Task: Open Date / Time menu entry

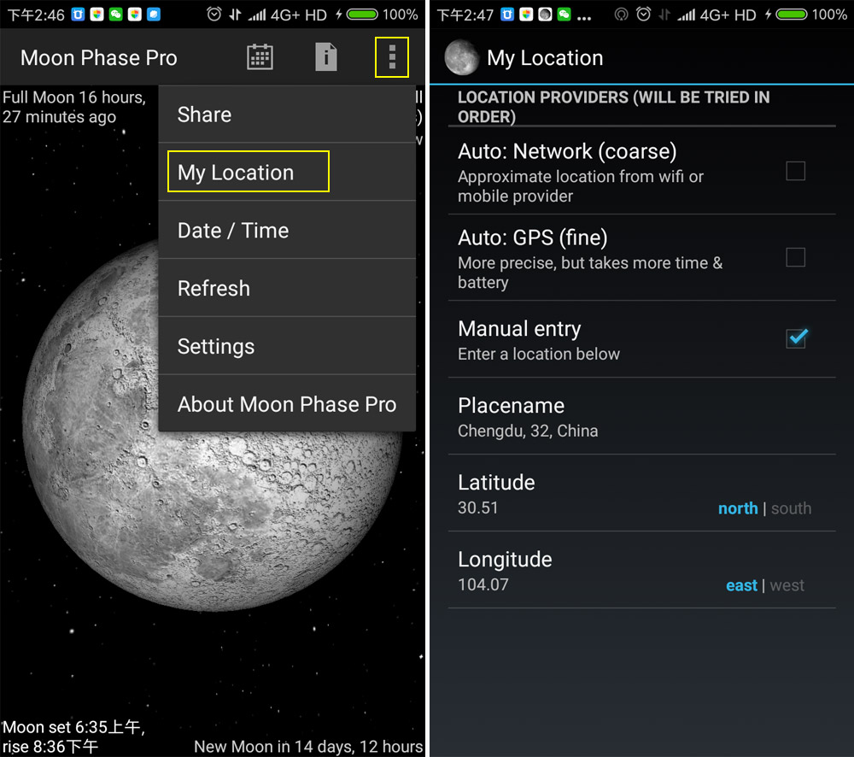Action: [x=287, y=230]
